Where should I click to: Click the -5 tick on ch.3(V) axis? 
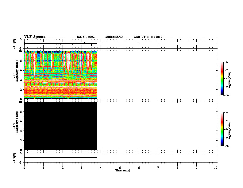tap(21, 163)
